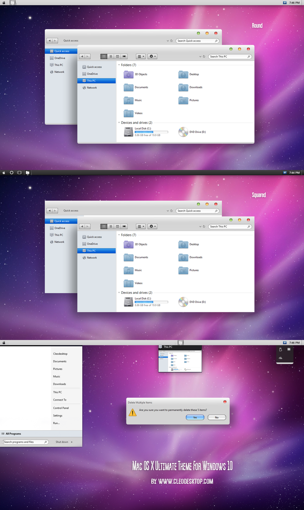The image size is (304, 510).
Task: Open the arrow next to Shut down
Action: (x=72, y=442)
